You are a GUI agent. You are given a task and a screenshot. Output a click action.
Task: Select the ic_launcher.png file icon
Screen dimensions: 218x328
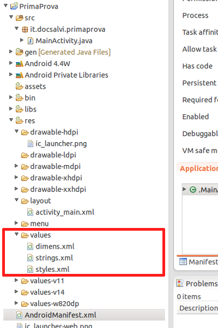tap(31, 143)
